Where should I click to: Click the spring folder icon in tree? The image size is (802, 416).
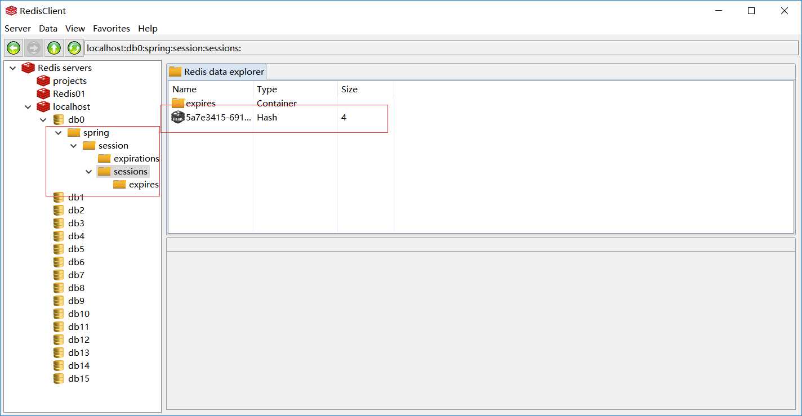pyautogui.click(x=74, y=133)
